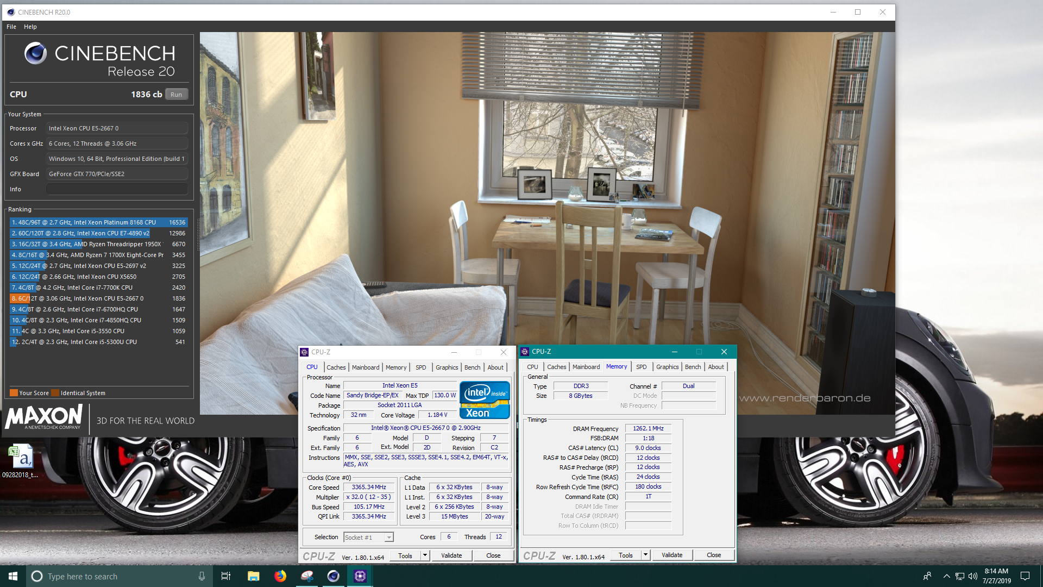This screenshot has height=587, width=1043.
Task: Switch to the CPU-Z taskbar icon
Action: (x=360, y=576)
